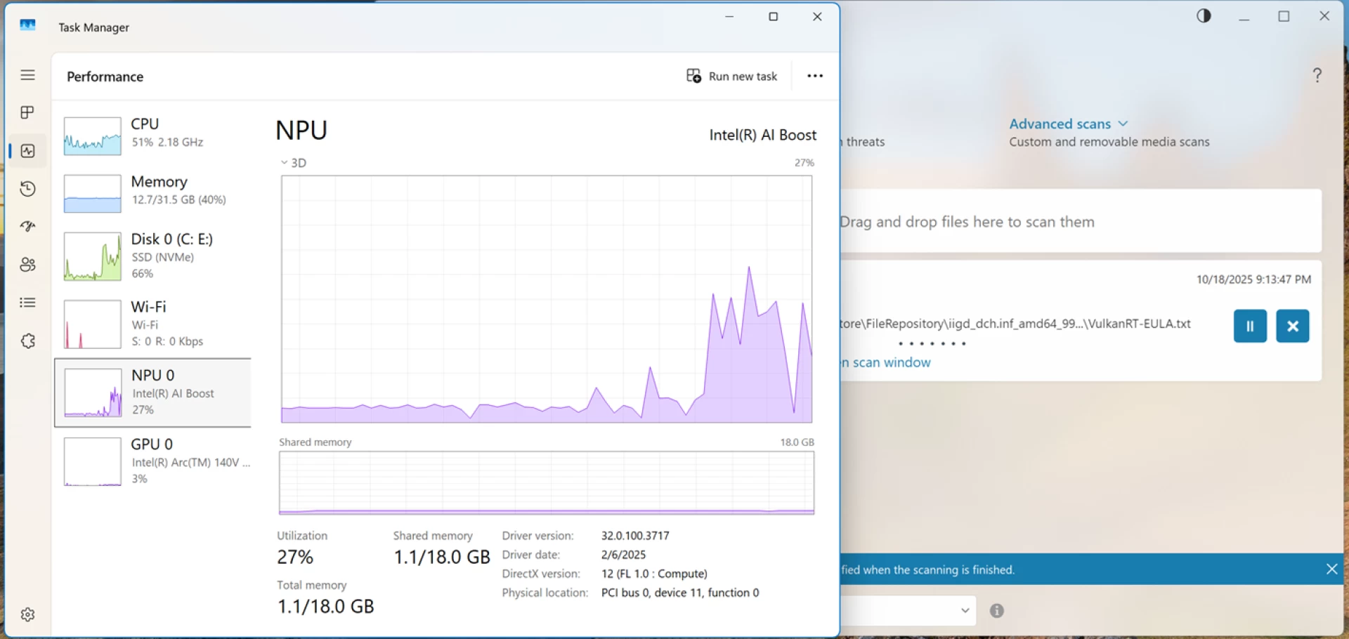Click the Shared memory 1.1/18.0 GB value
The width and height of the screenshot is (1349, 639).
coord(442,558)
